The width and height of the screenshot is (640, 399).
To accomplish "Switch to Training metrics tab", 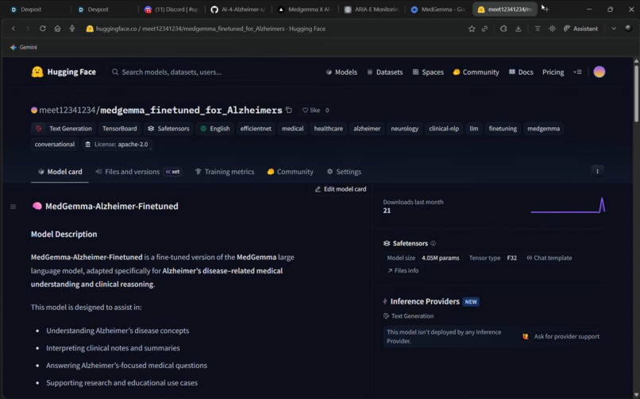I will (x=225, y=172).
